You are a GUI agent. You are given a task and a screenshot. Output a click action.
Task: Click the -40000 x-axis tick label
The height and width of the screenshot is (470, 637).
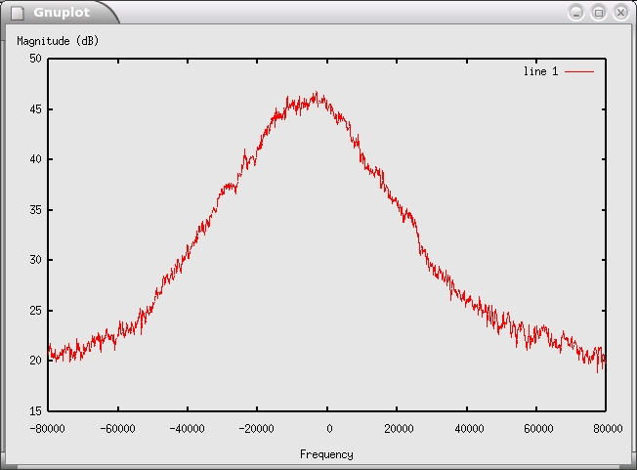point(188,428)
